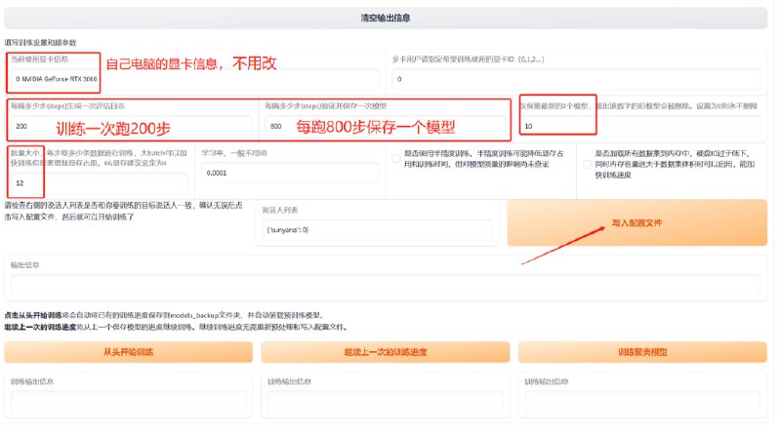Click the 仅保留最新的X个模型 field with 10

click(640, 127)
